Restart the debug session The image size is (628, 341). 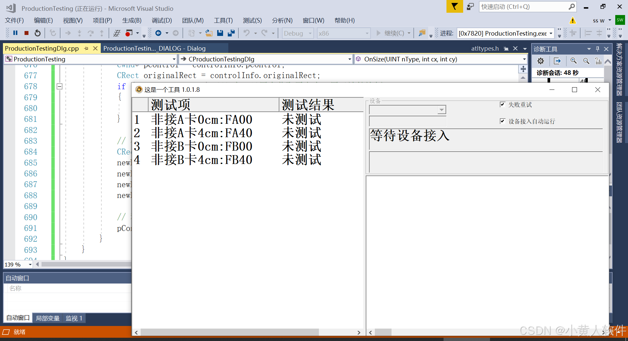coord(38,33)
